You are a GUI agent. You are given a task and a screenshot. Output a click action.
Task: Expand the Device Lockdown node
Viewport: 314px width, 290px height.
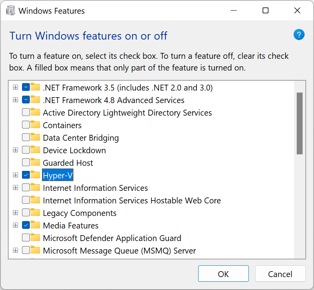pyautogui.click(x=15, y=150)
